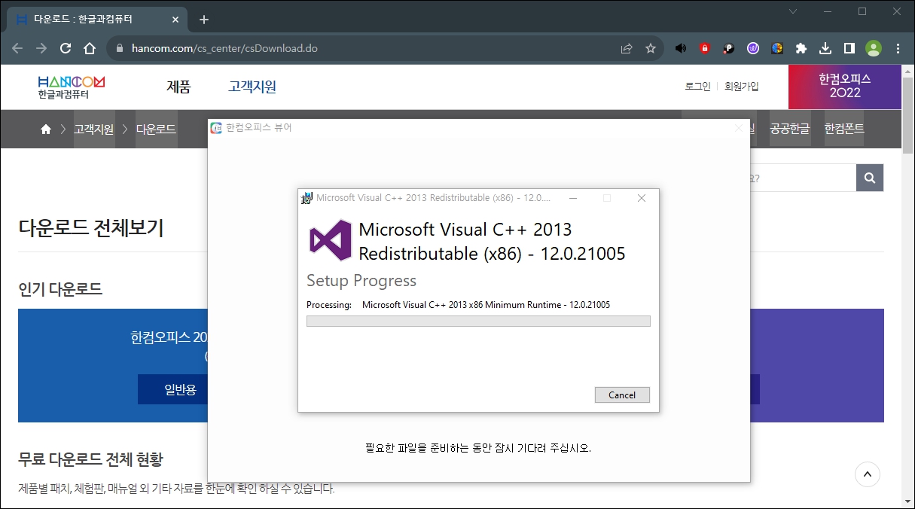Viewport: 915px width, 509px height.
Task: Click 고객지원 in the breadcrumb bar
Action: coord(94,130)
